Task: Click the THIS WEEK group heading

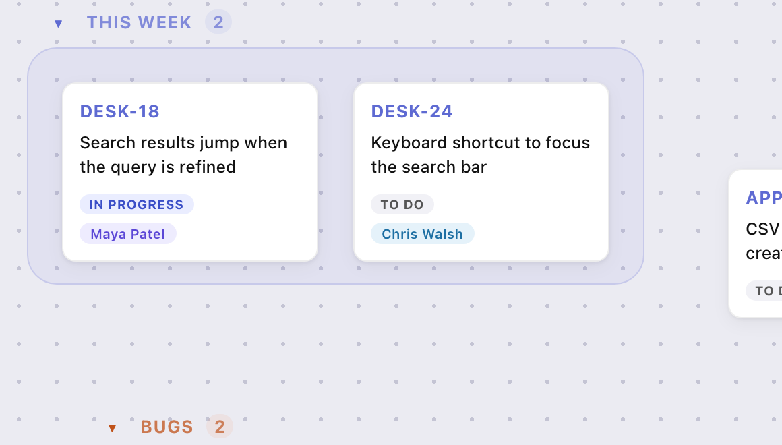Action: pyautogui.click(x=139, y=22)
